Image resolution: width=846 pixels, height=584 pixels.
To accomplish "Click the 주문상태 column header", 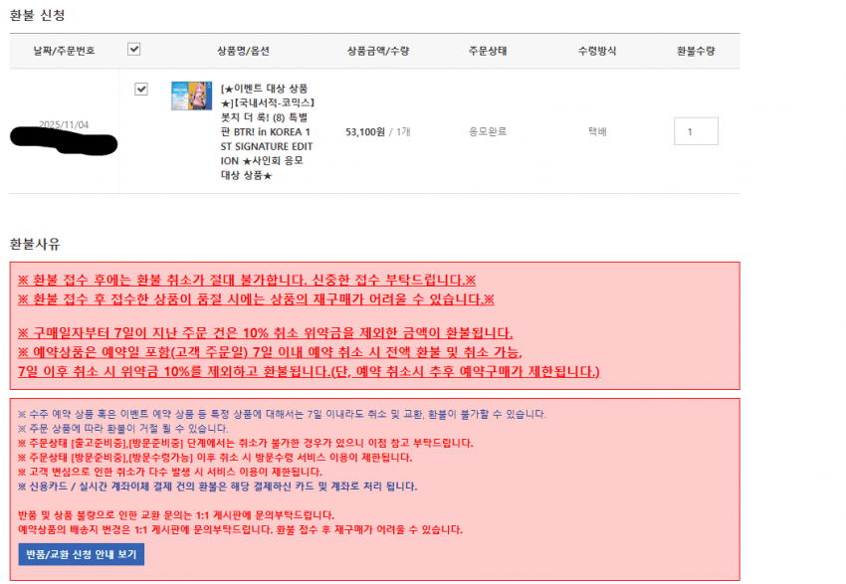I will pos(489,50).
